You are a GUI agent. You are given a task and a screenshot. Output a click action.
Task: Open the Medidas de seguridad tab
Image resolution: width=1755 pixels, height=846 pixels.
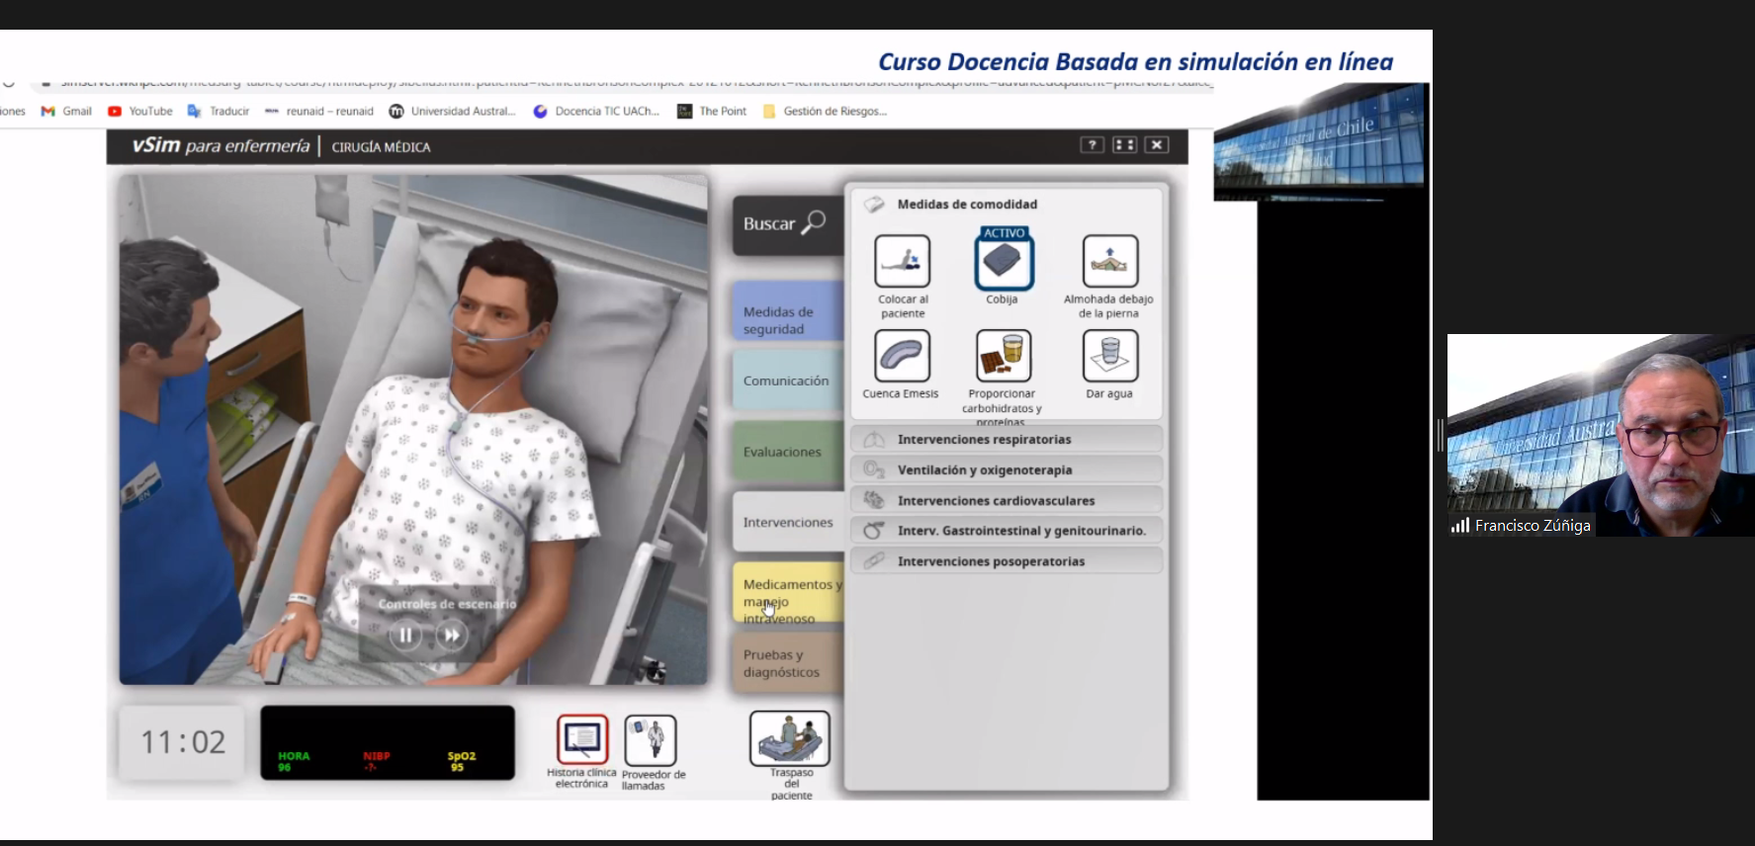[x=787, y=320]
